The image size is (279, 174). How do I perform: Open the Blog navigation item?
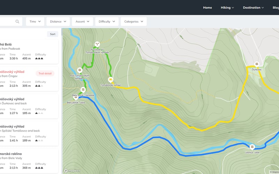coord(276,8)
